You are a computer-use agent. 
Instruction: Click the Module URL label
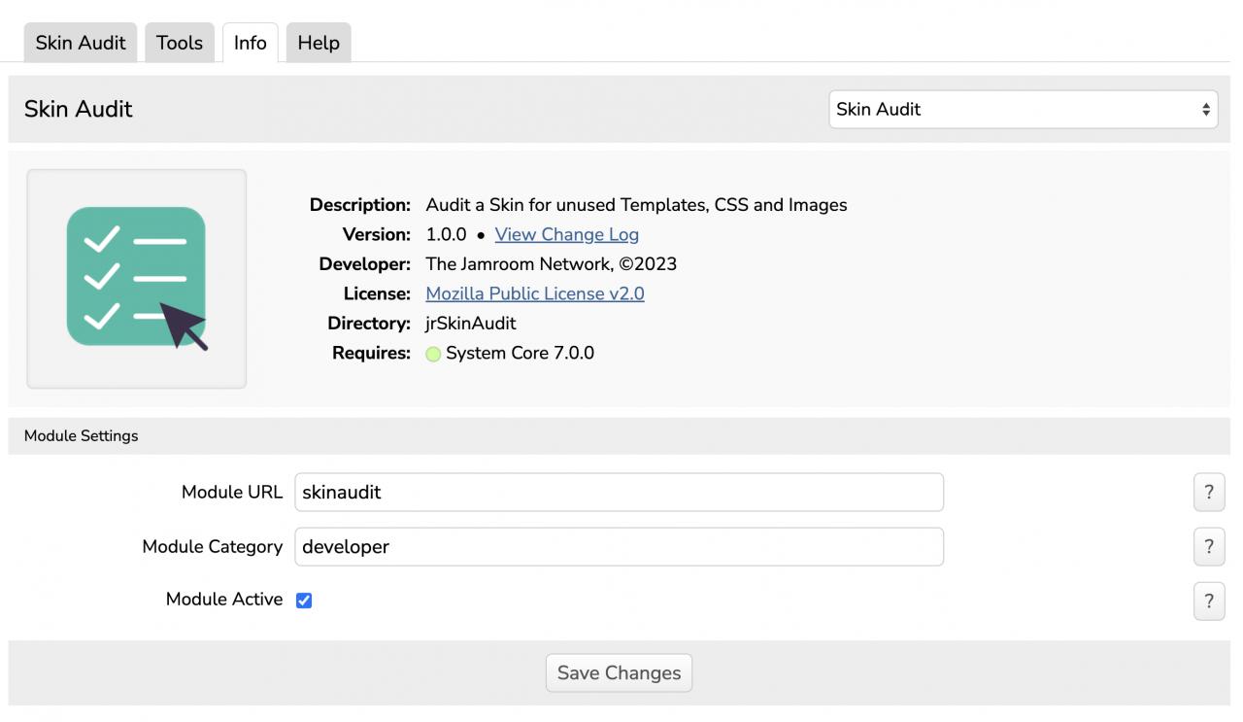coord(231,492)
